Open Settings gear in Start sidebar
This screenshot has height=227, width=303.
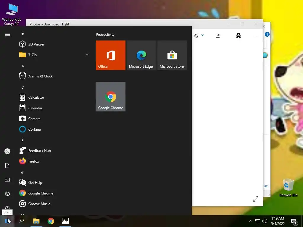tap(7, 194)
